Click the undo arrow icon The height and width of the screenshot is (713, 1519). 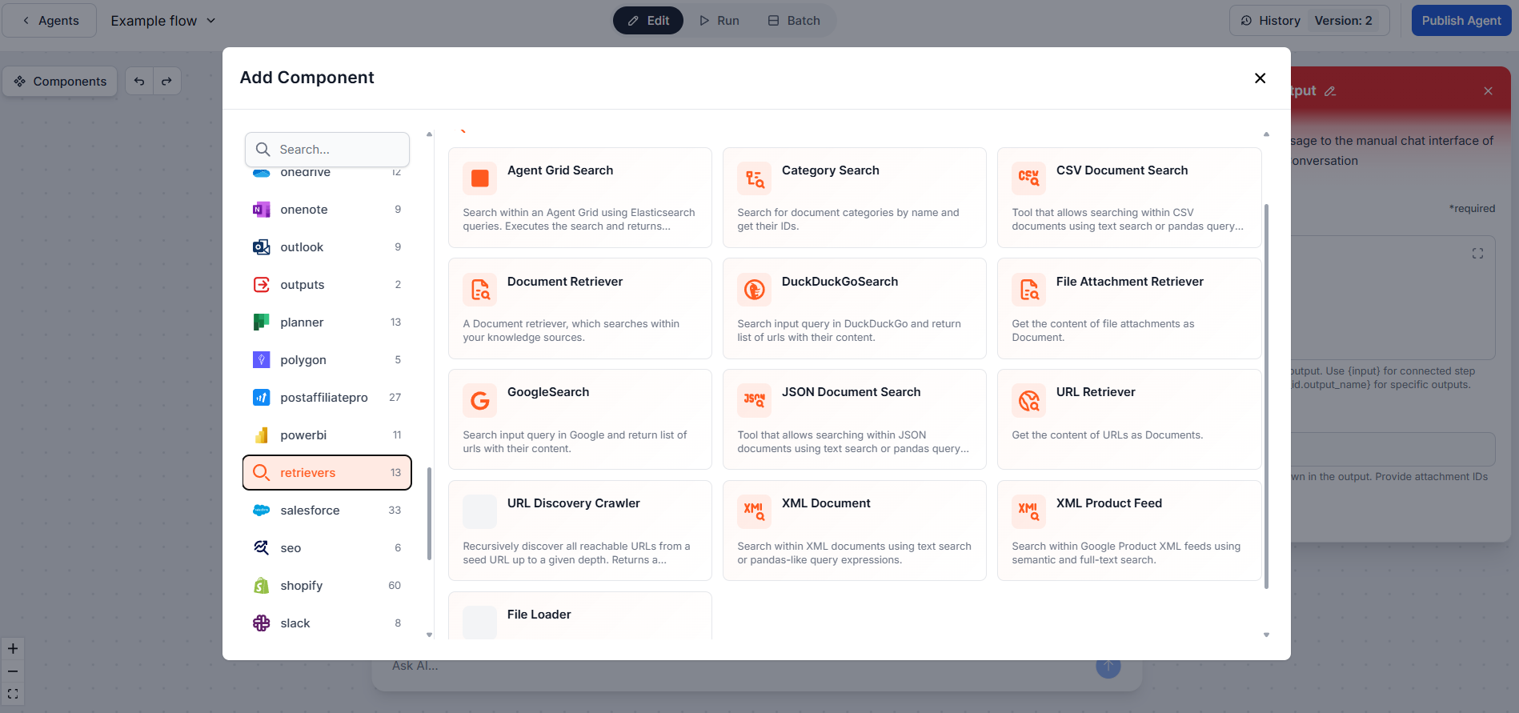tap(139, 82)
